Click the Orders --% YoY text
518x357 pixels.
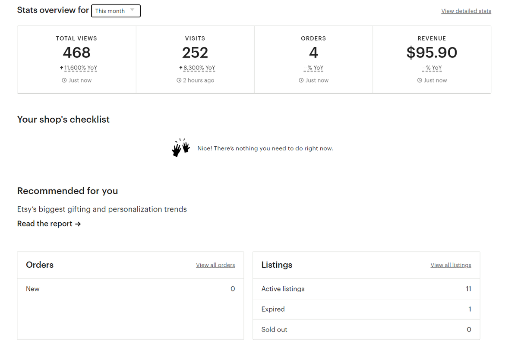tap(313, 68)
